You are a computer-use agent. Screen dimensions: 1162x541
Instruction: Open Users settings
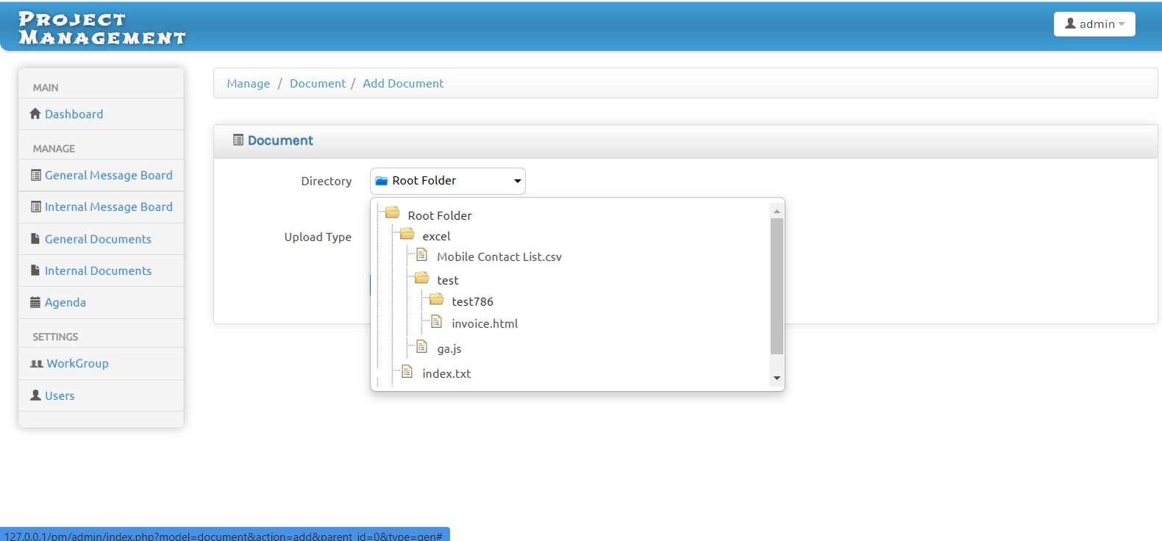pyautogui.click(x=60, y=395)
